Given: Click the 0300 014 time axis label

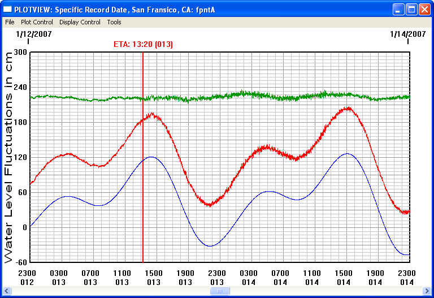Looking at the screenshot, I should 249,278.
